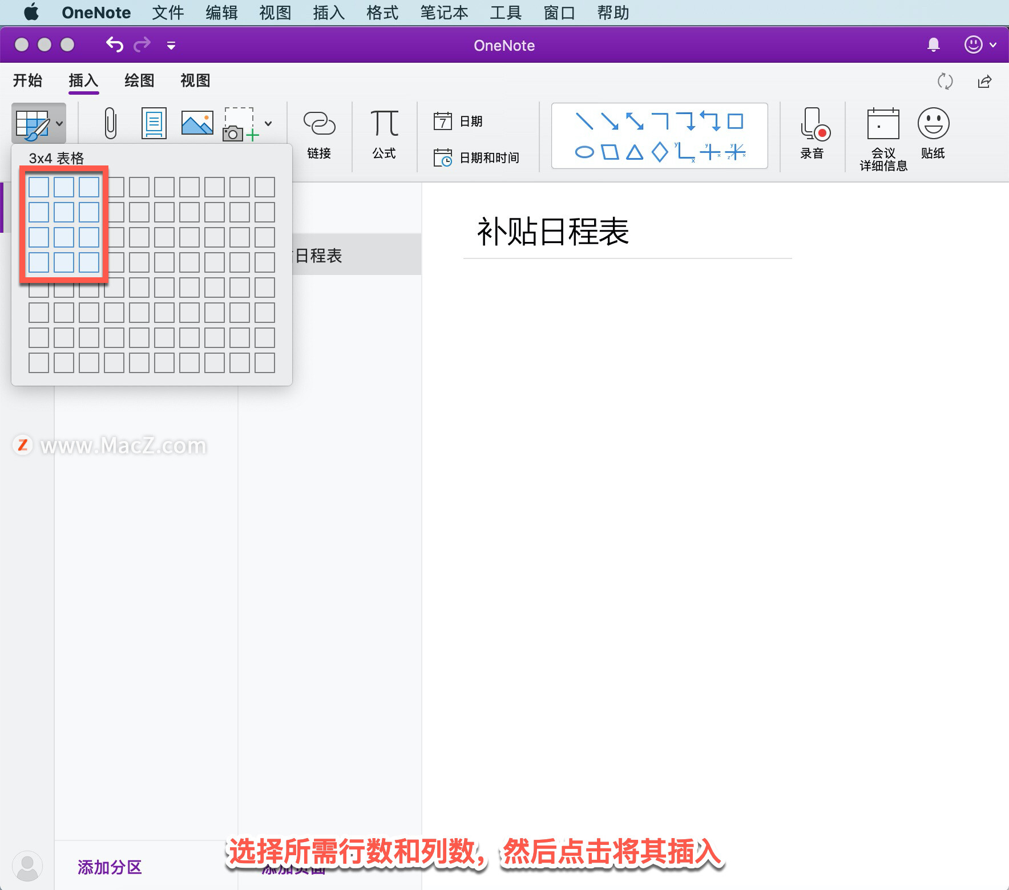Open the smiley feedback menu
The width and height of the screenshot is (1009, 890).
980,44
